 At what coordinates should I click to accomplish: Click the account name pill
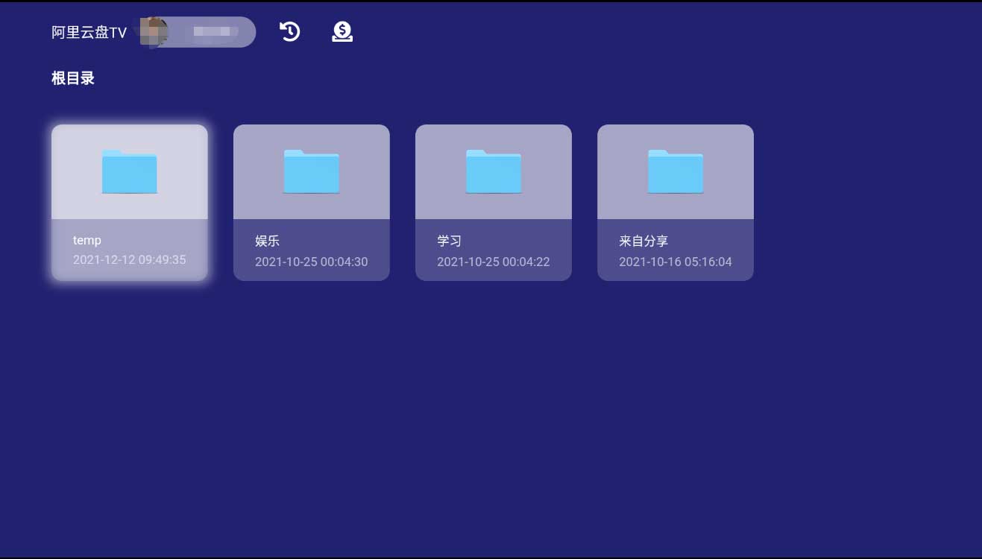click(215, 32)
